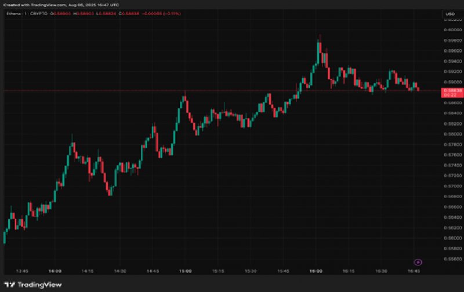Click the 0.57800 price scale label

(453, 144)
